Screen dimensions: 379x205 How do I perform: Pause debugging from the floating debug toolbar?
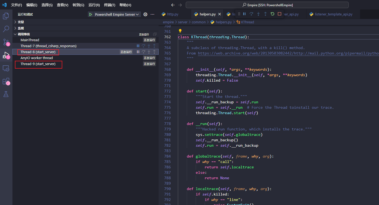click(x=244, y=14)
